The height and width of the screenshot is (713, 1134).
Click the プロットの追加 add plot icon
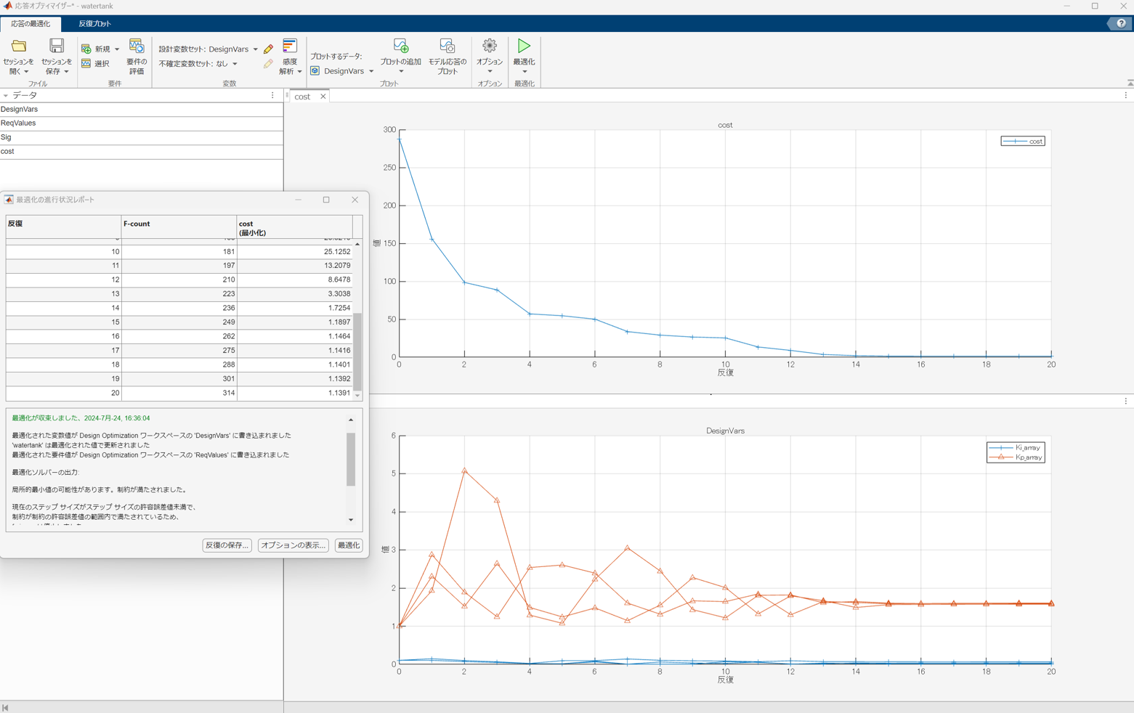click(x=401, y=46)
